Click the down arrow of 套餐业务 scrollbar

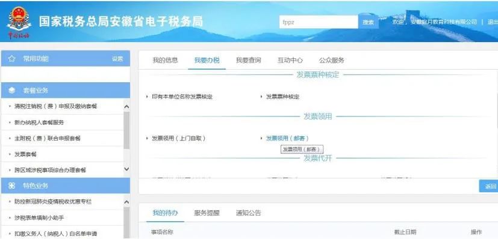pos(126,169)
